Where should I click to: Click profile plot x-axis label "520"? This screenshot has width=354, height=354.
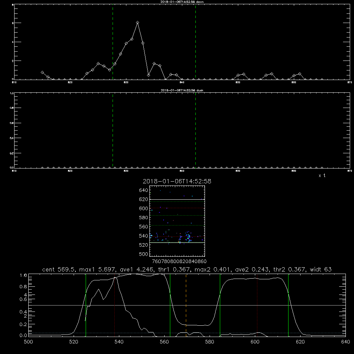(74, 342)
